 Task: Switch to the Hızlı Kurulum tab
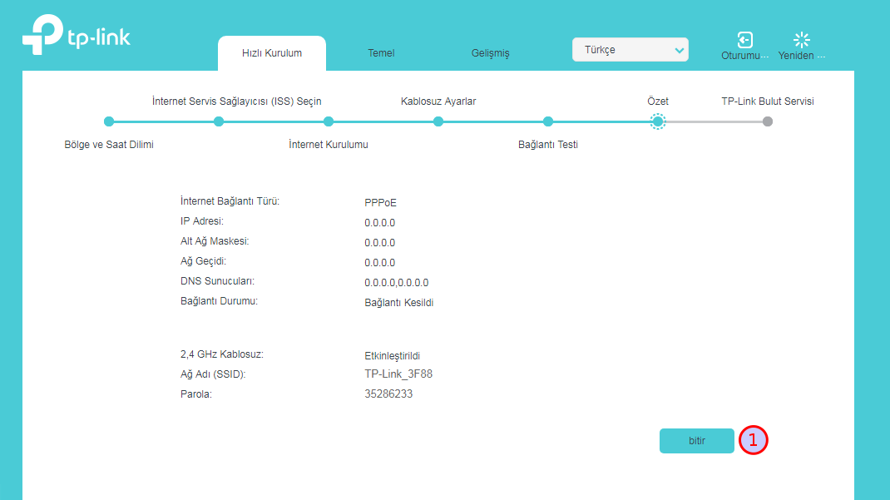[x=272, y=53]
